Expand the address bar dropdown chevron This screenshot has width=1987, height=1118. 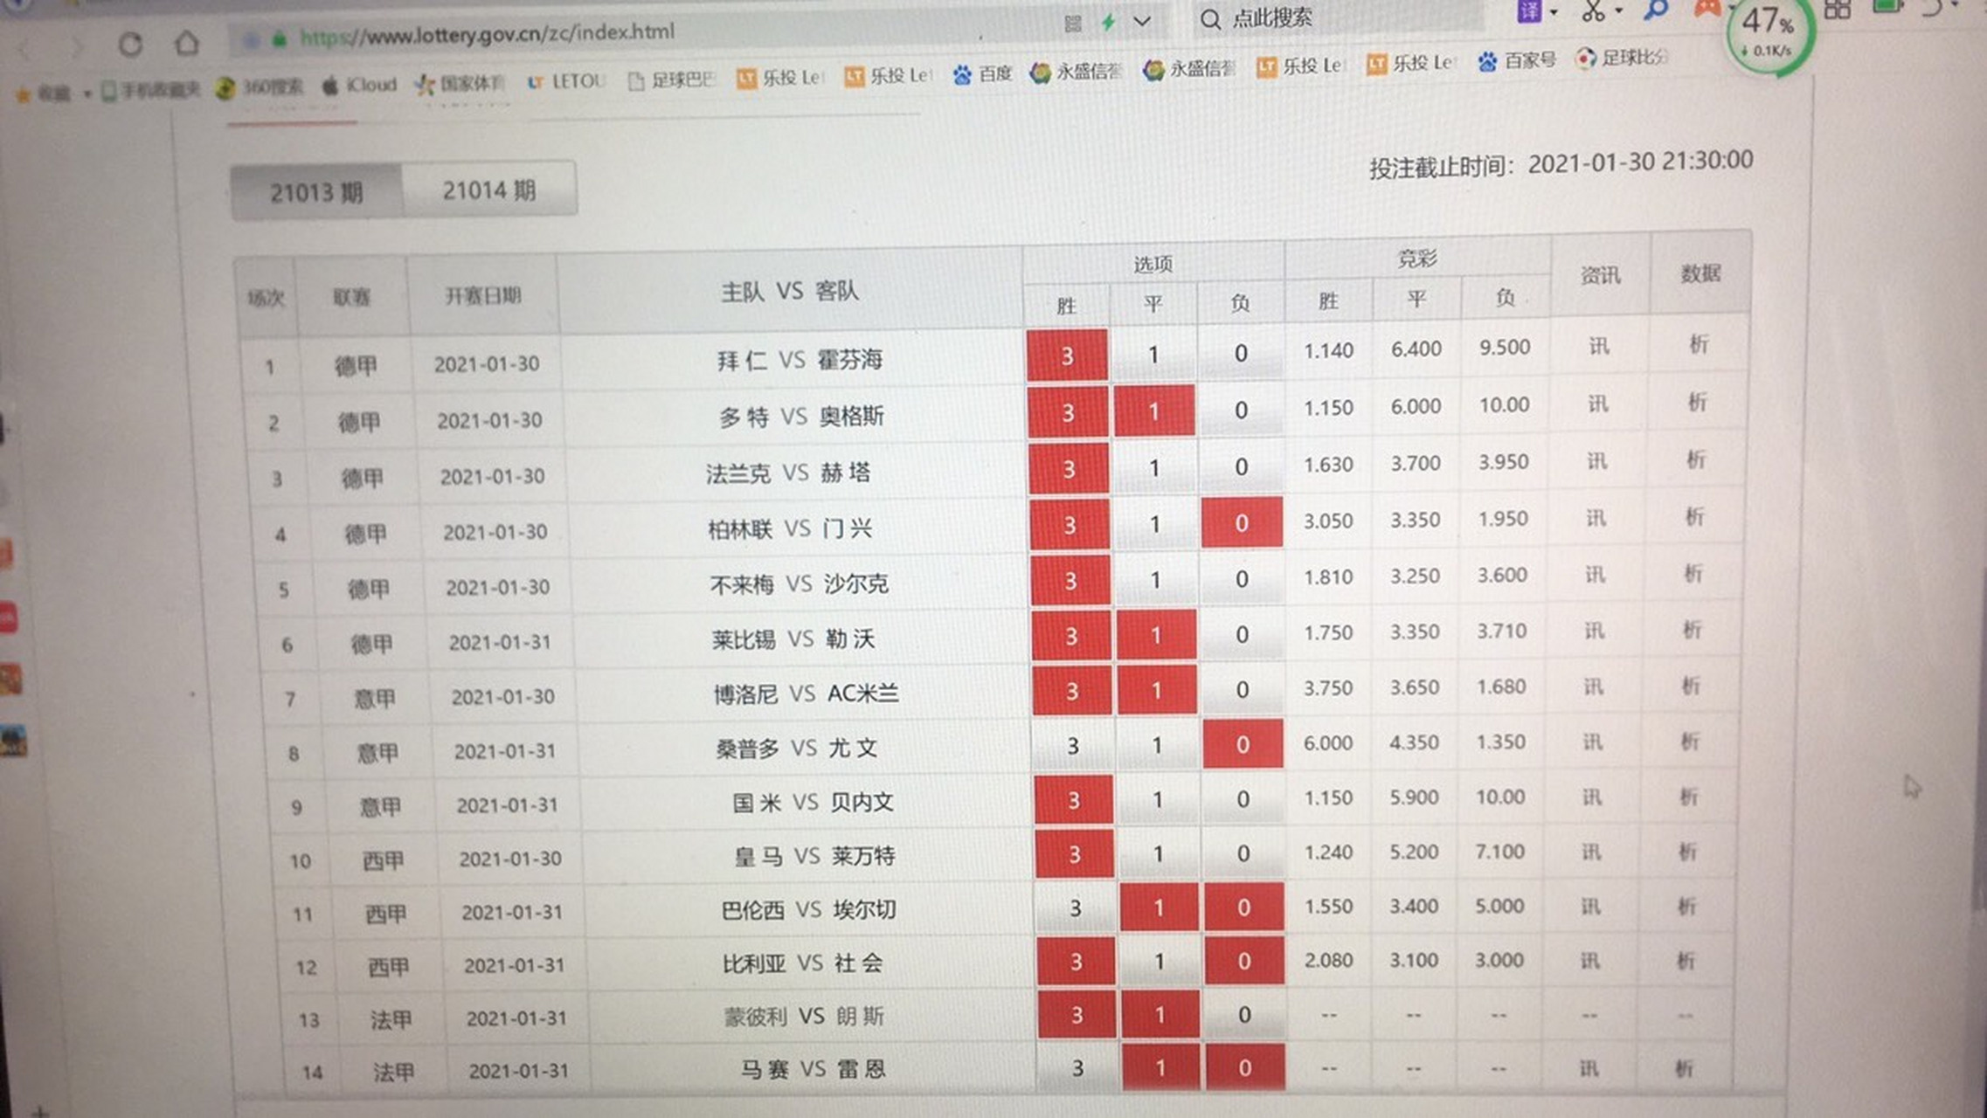[1142, 22]
